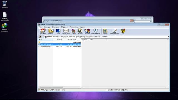Open the Просмотр (View) tool

click(x=66, y=31)
